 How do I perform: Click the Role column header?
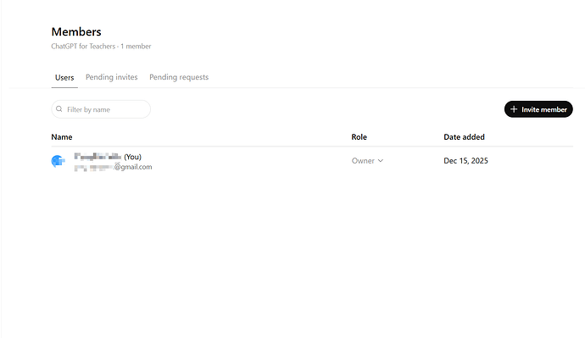359,136
